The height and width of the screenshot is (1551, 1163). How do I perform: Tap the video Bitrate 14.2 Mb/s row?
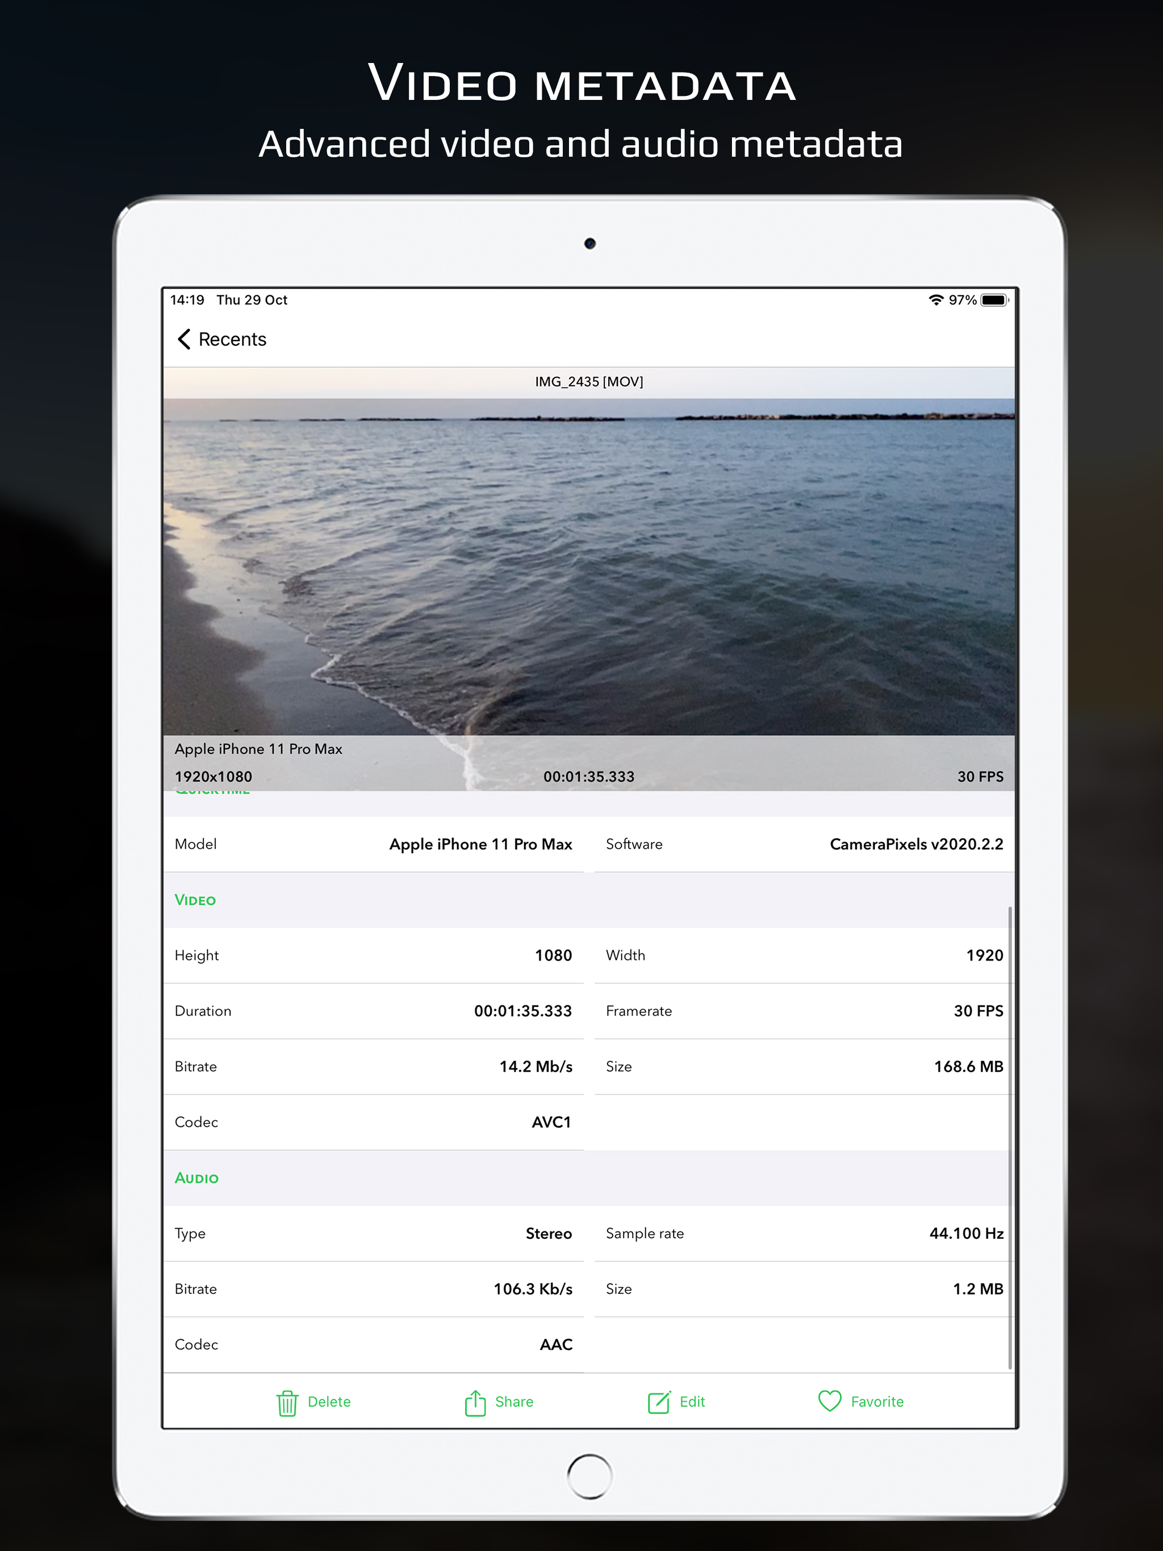[373, 1067]
